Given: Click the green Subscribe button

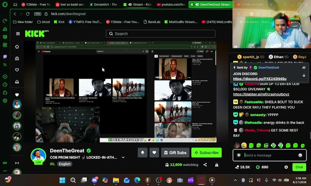Looking at the screenshot, I should click(x=206, y=153).
